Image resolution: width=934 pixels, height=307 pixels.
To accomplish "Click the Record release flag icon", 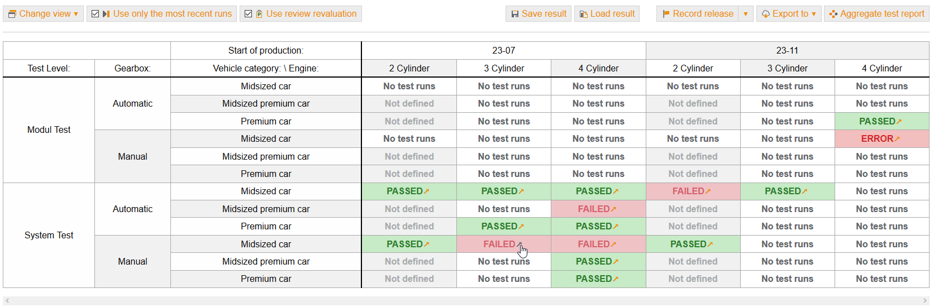I will pos(666,14).
